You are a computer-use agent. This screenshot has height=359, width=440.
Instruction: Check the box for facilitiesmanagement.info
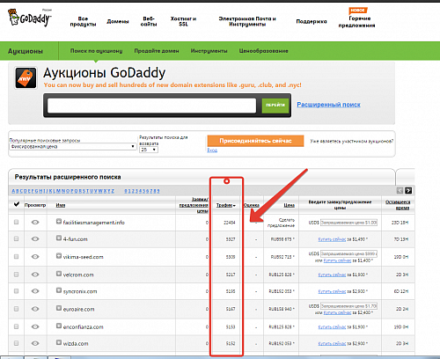pos(16,223)
